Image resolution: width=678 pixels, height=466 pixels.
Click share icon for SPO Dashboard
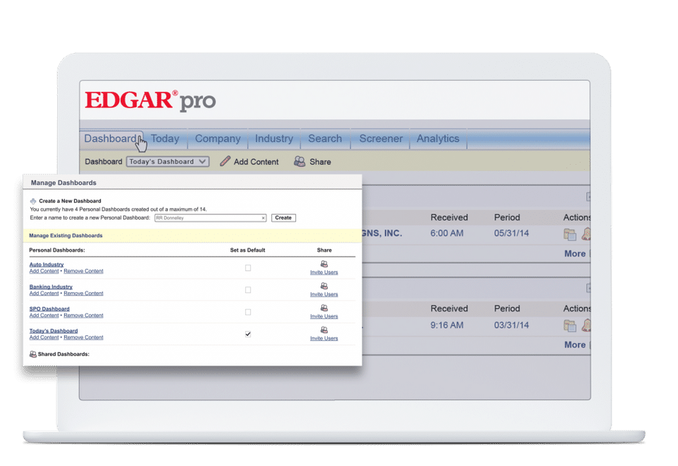[324, 308]
